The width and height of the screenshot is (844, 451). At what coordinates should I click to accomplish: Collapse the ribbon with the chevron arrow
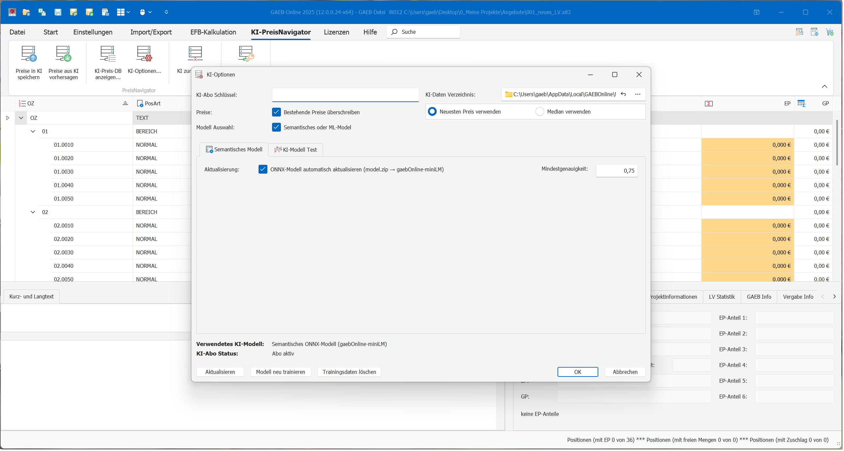tap(825, 87)
